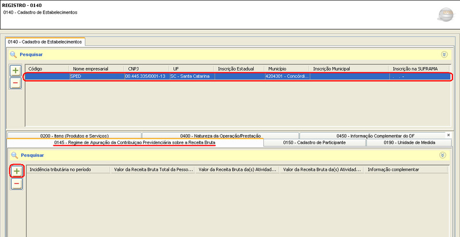
Task: Add new record in 0145 regime panel
Action: click(x=16, y=171)
